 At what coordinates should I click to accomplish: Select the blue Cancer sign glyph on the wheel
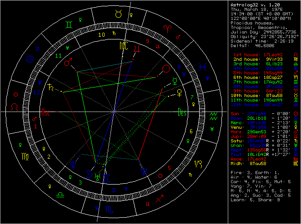30,59
